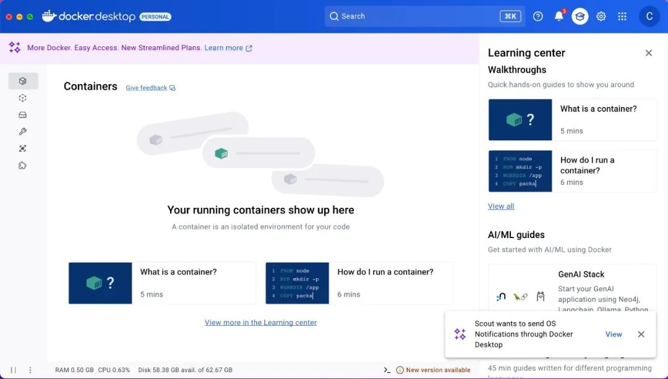Screen dimensions: 668x379
Task: Click CPU 0.63% status text
Action: click(114, 370)
